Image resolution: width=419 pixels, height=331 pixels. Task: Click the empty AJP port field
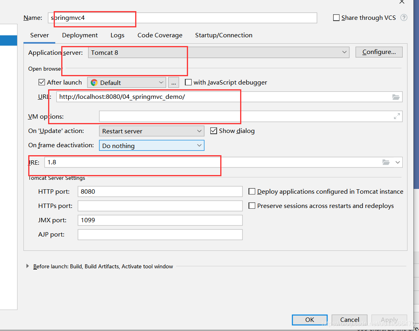pyautogui.click(x=160, y=235)
